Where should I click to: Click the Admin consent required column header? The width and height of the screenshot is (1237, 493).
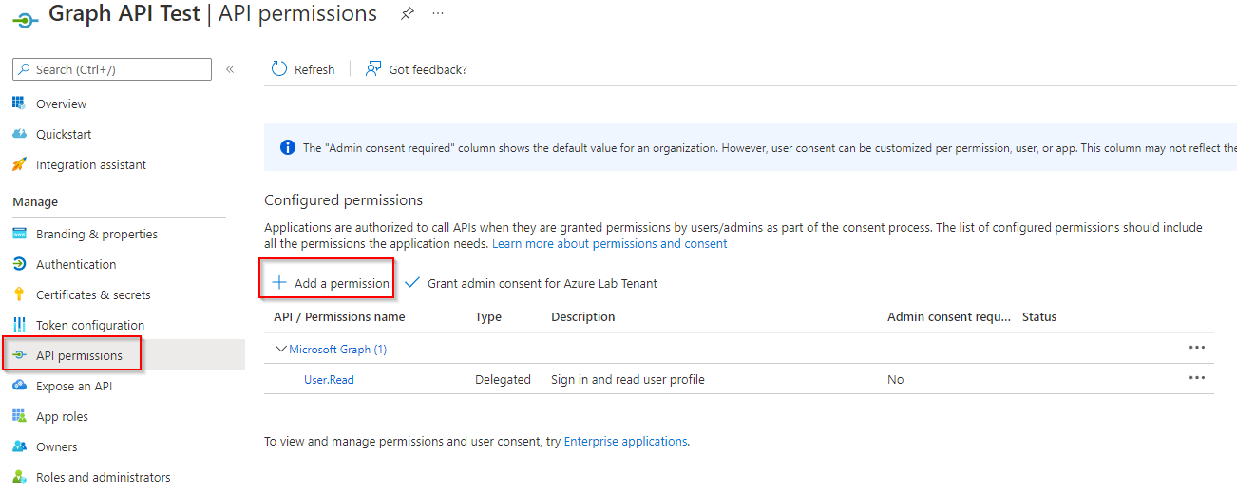coord(949,317)
